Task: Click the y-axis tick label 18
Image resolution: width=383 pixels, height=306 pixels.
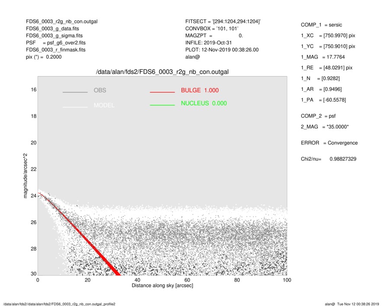Action: [x=34, y=116]
